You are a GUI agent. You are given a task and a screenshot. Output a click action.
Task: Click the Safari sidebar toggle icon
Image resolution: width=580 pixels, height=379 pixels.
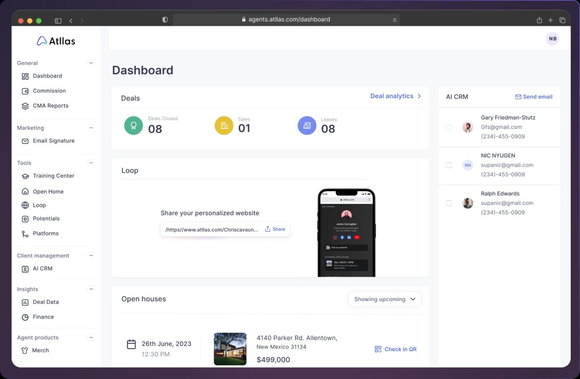point(58,21)
